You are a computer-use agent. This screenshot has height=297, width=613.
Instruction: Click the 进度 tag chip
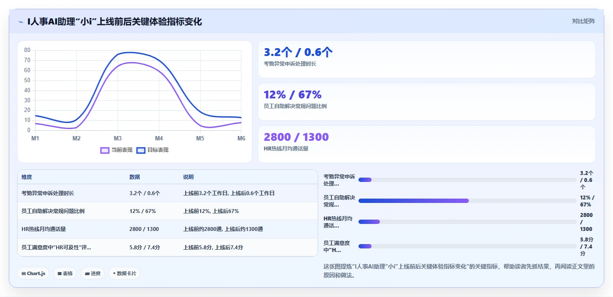coord(92,273)
